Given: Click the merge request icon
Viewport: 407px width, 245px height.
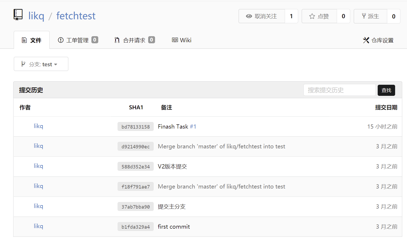Looking at the screenshot, I should coord(117,40).
